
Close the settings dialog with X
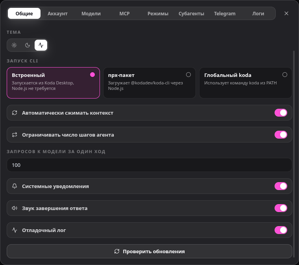286,13
